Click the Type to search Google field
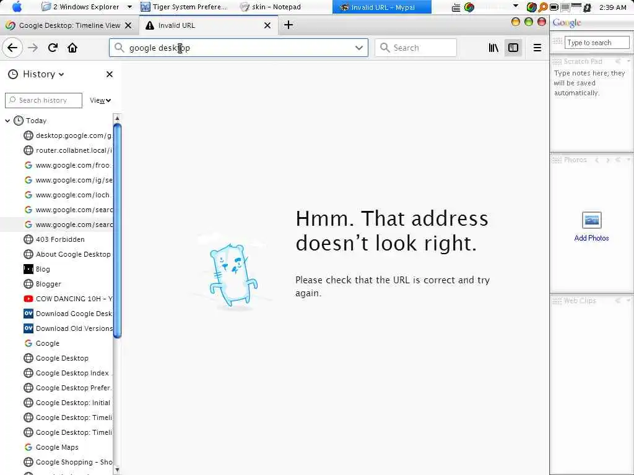 coord(597,43)
